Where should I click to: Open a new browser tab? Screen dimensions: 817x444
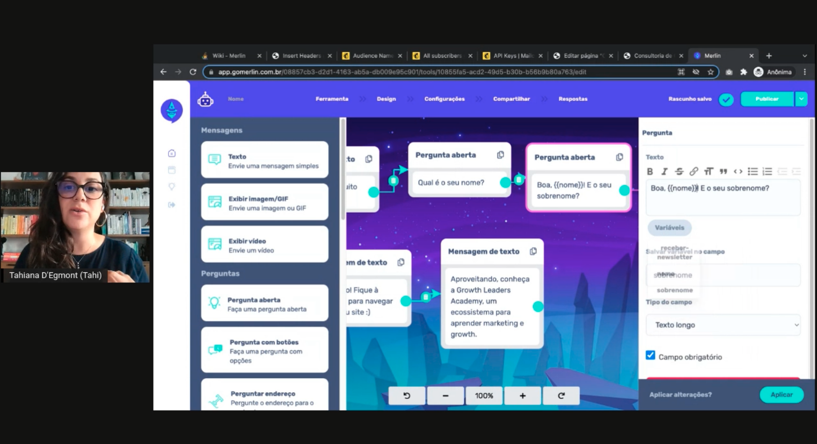tap(769, 56)
